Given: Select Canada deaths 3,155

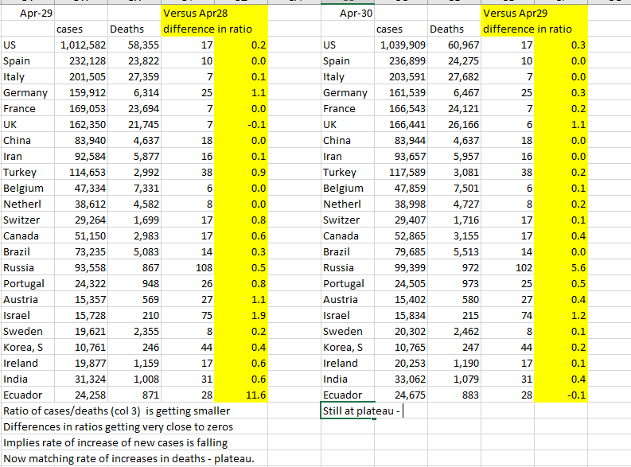Looking at the screenshot, I should pos(454,235).
